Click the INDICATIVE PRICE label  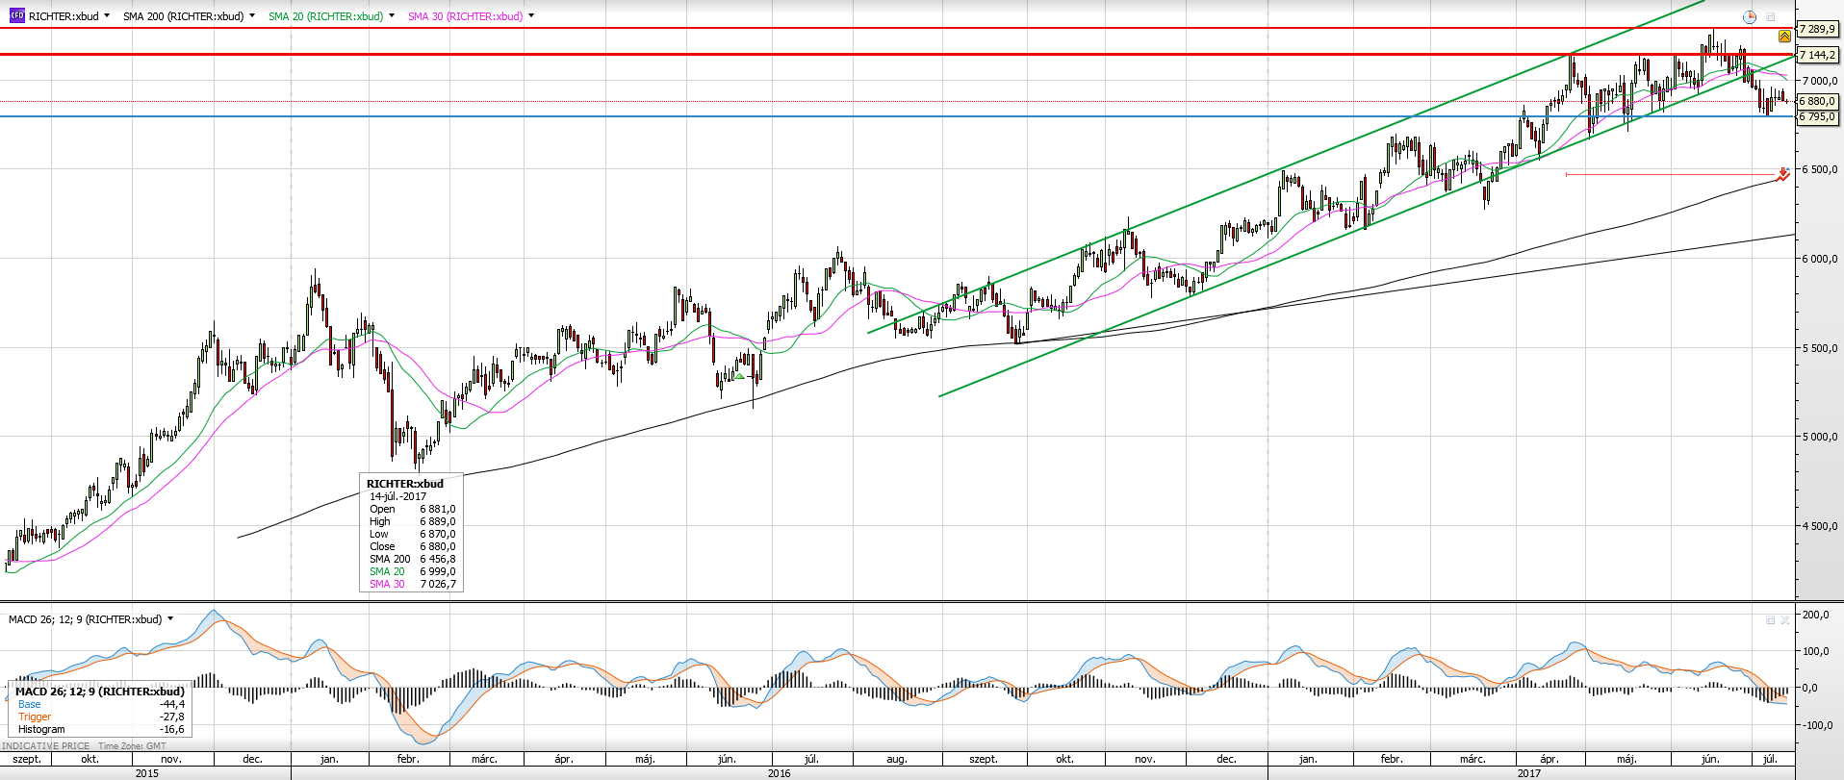tap(45, 746)
